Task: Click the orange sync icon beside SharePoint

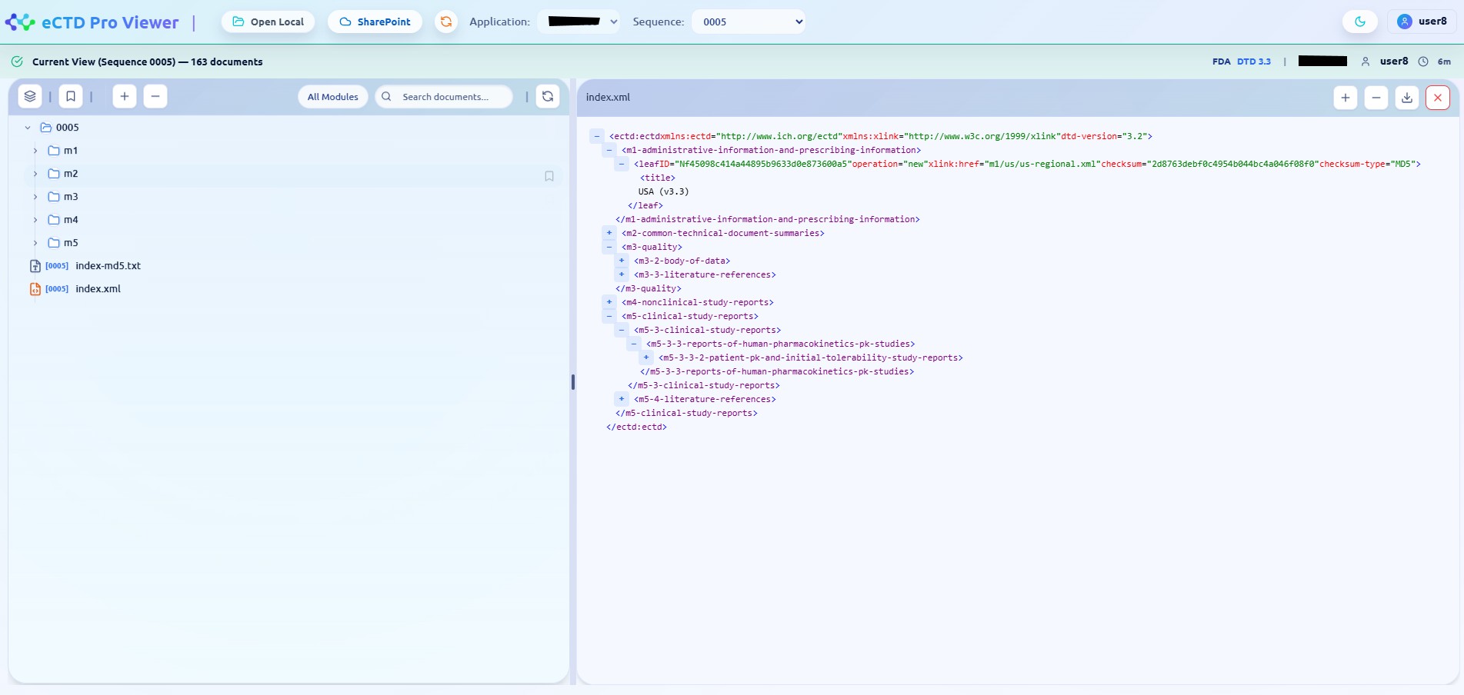Action: pyautogui.click(x=446, y=22)
